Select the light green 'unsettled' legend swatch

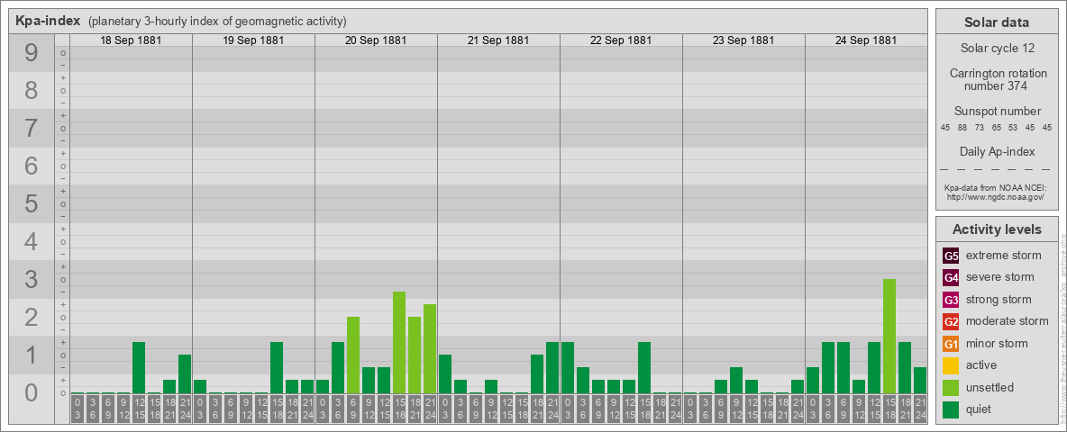(x=951, y=387)
